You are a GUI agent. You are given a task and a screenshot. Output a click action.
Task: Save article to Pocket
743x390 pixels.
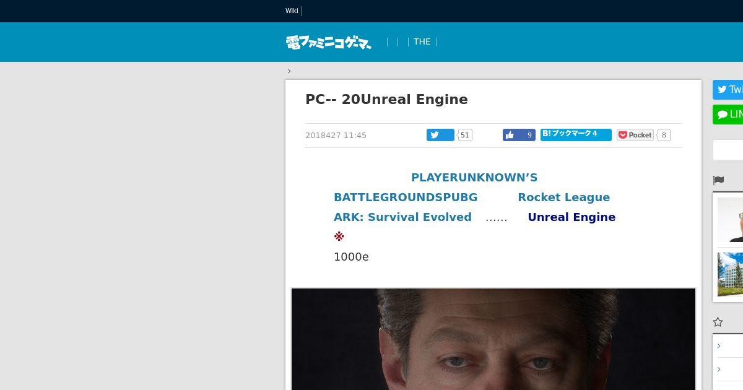coord(635,135)
